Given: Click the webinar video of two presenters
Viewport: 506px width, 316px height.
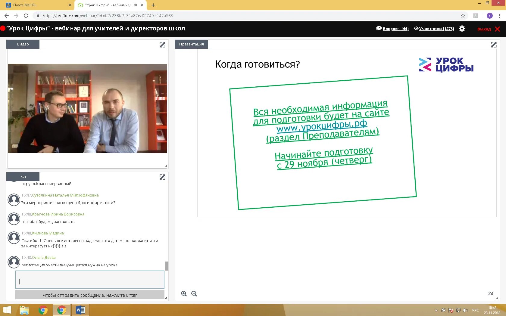Looking at the screenshot, I should (87, 108).
